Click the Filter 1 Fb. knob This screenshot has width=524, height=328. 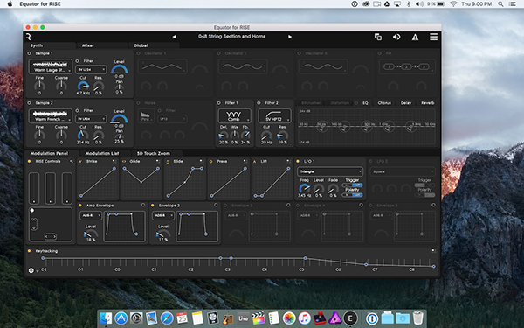coord(245,136)
